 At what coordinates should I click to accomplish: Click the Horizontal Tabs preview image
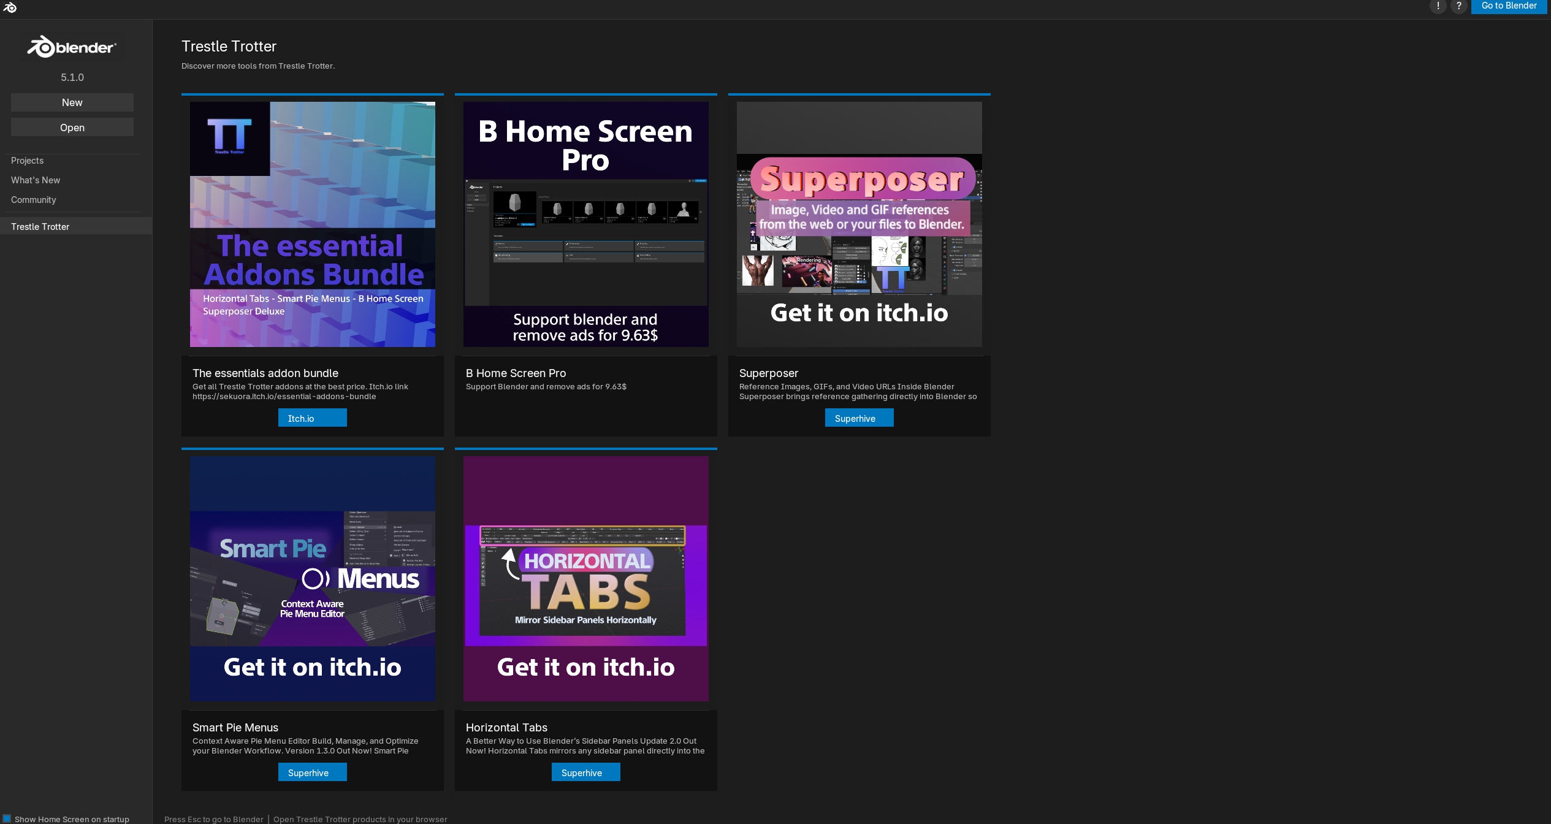coord(585,578)
